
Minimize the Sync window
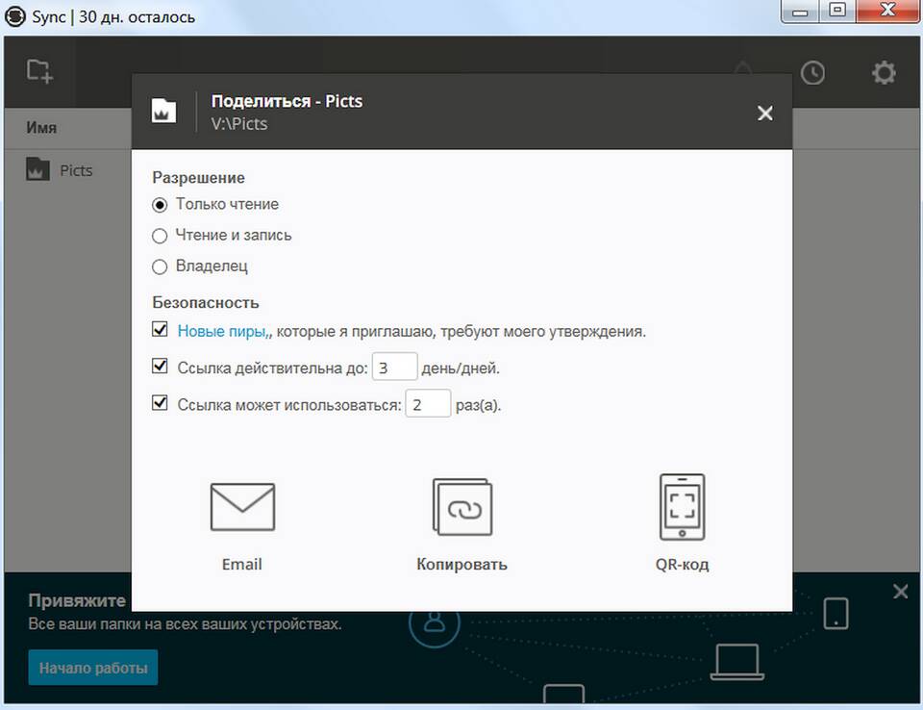pyautogui.click(x=800, y=11)
